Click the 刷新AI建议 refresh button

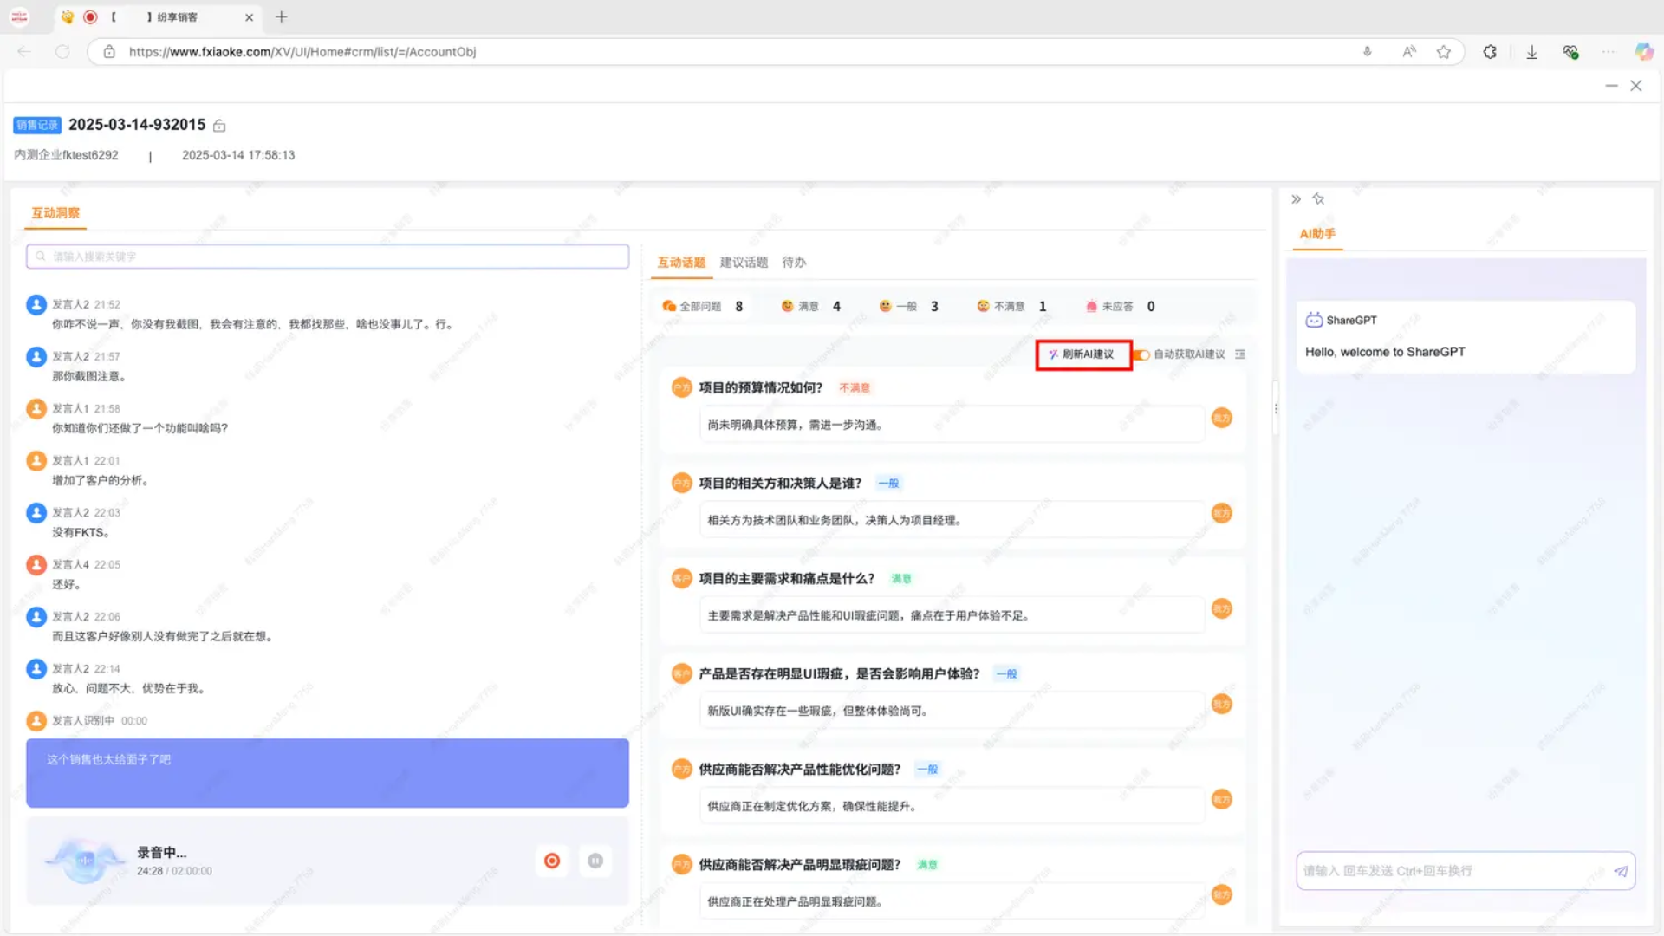tap(1083, 354)
